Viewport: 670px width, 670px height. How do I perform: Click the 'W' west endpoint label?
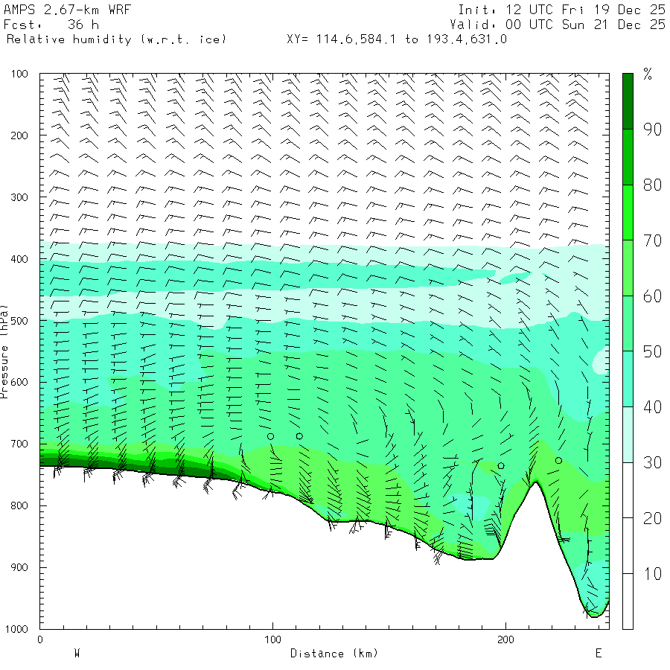pyautogui.click(x=77, y=654)
